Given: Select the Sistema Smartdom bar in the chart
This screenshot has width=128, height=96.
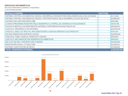Looking at the screenshot, I should (62, 76).
